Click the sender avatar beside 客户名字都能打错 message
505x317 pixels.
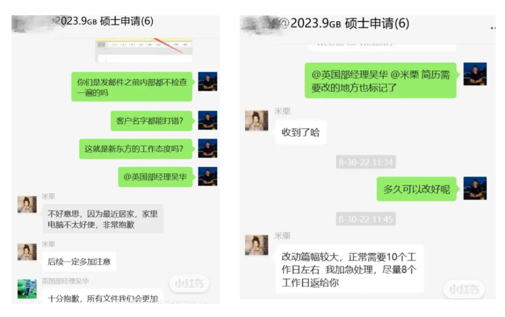click(x=208, y=120)
